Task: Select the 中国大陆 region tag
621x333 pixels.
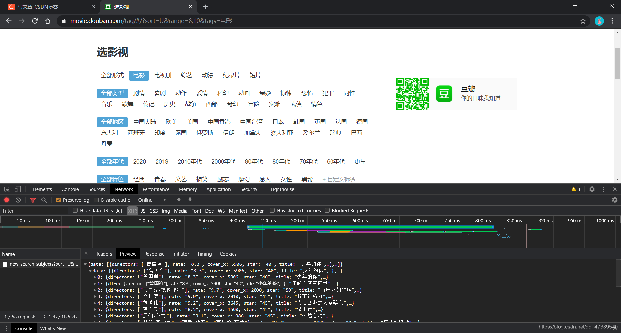Action: click(x=145, y=122)
